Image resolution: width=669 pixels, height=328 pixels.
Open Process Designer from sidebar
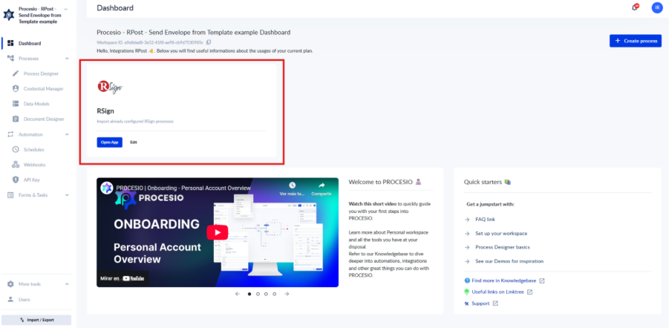point(45,73)
